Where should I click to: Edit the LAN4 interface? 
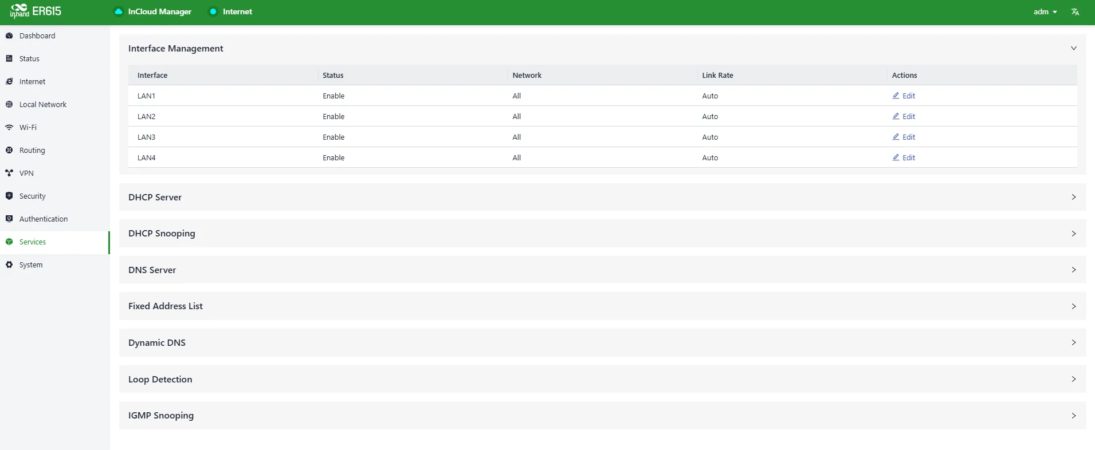904,157
